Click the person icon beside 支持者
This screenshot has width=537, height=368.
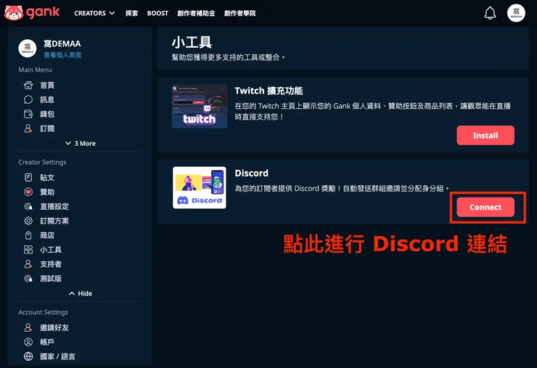pyautogui.click(x=28, y=263)
